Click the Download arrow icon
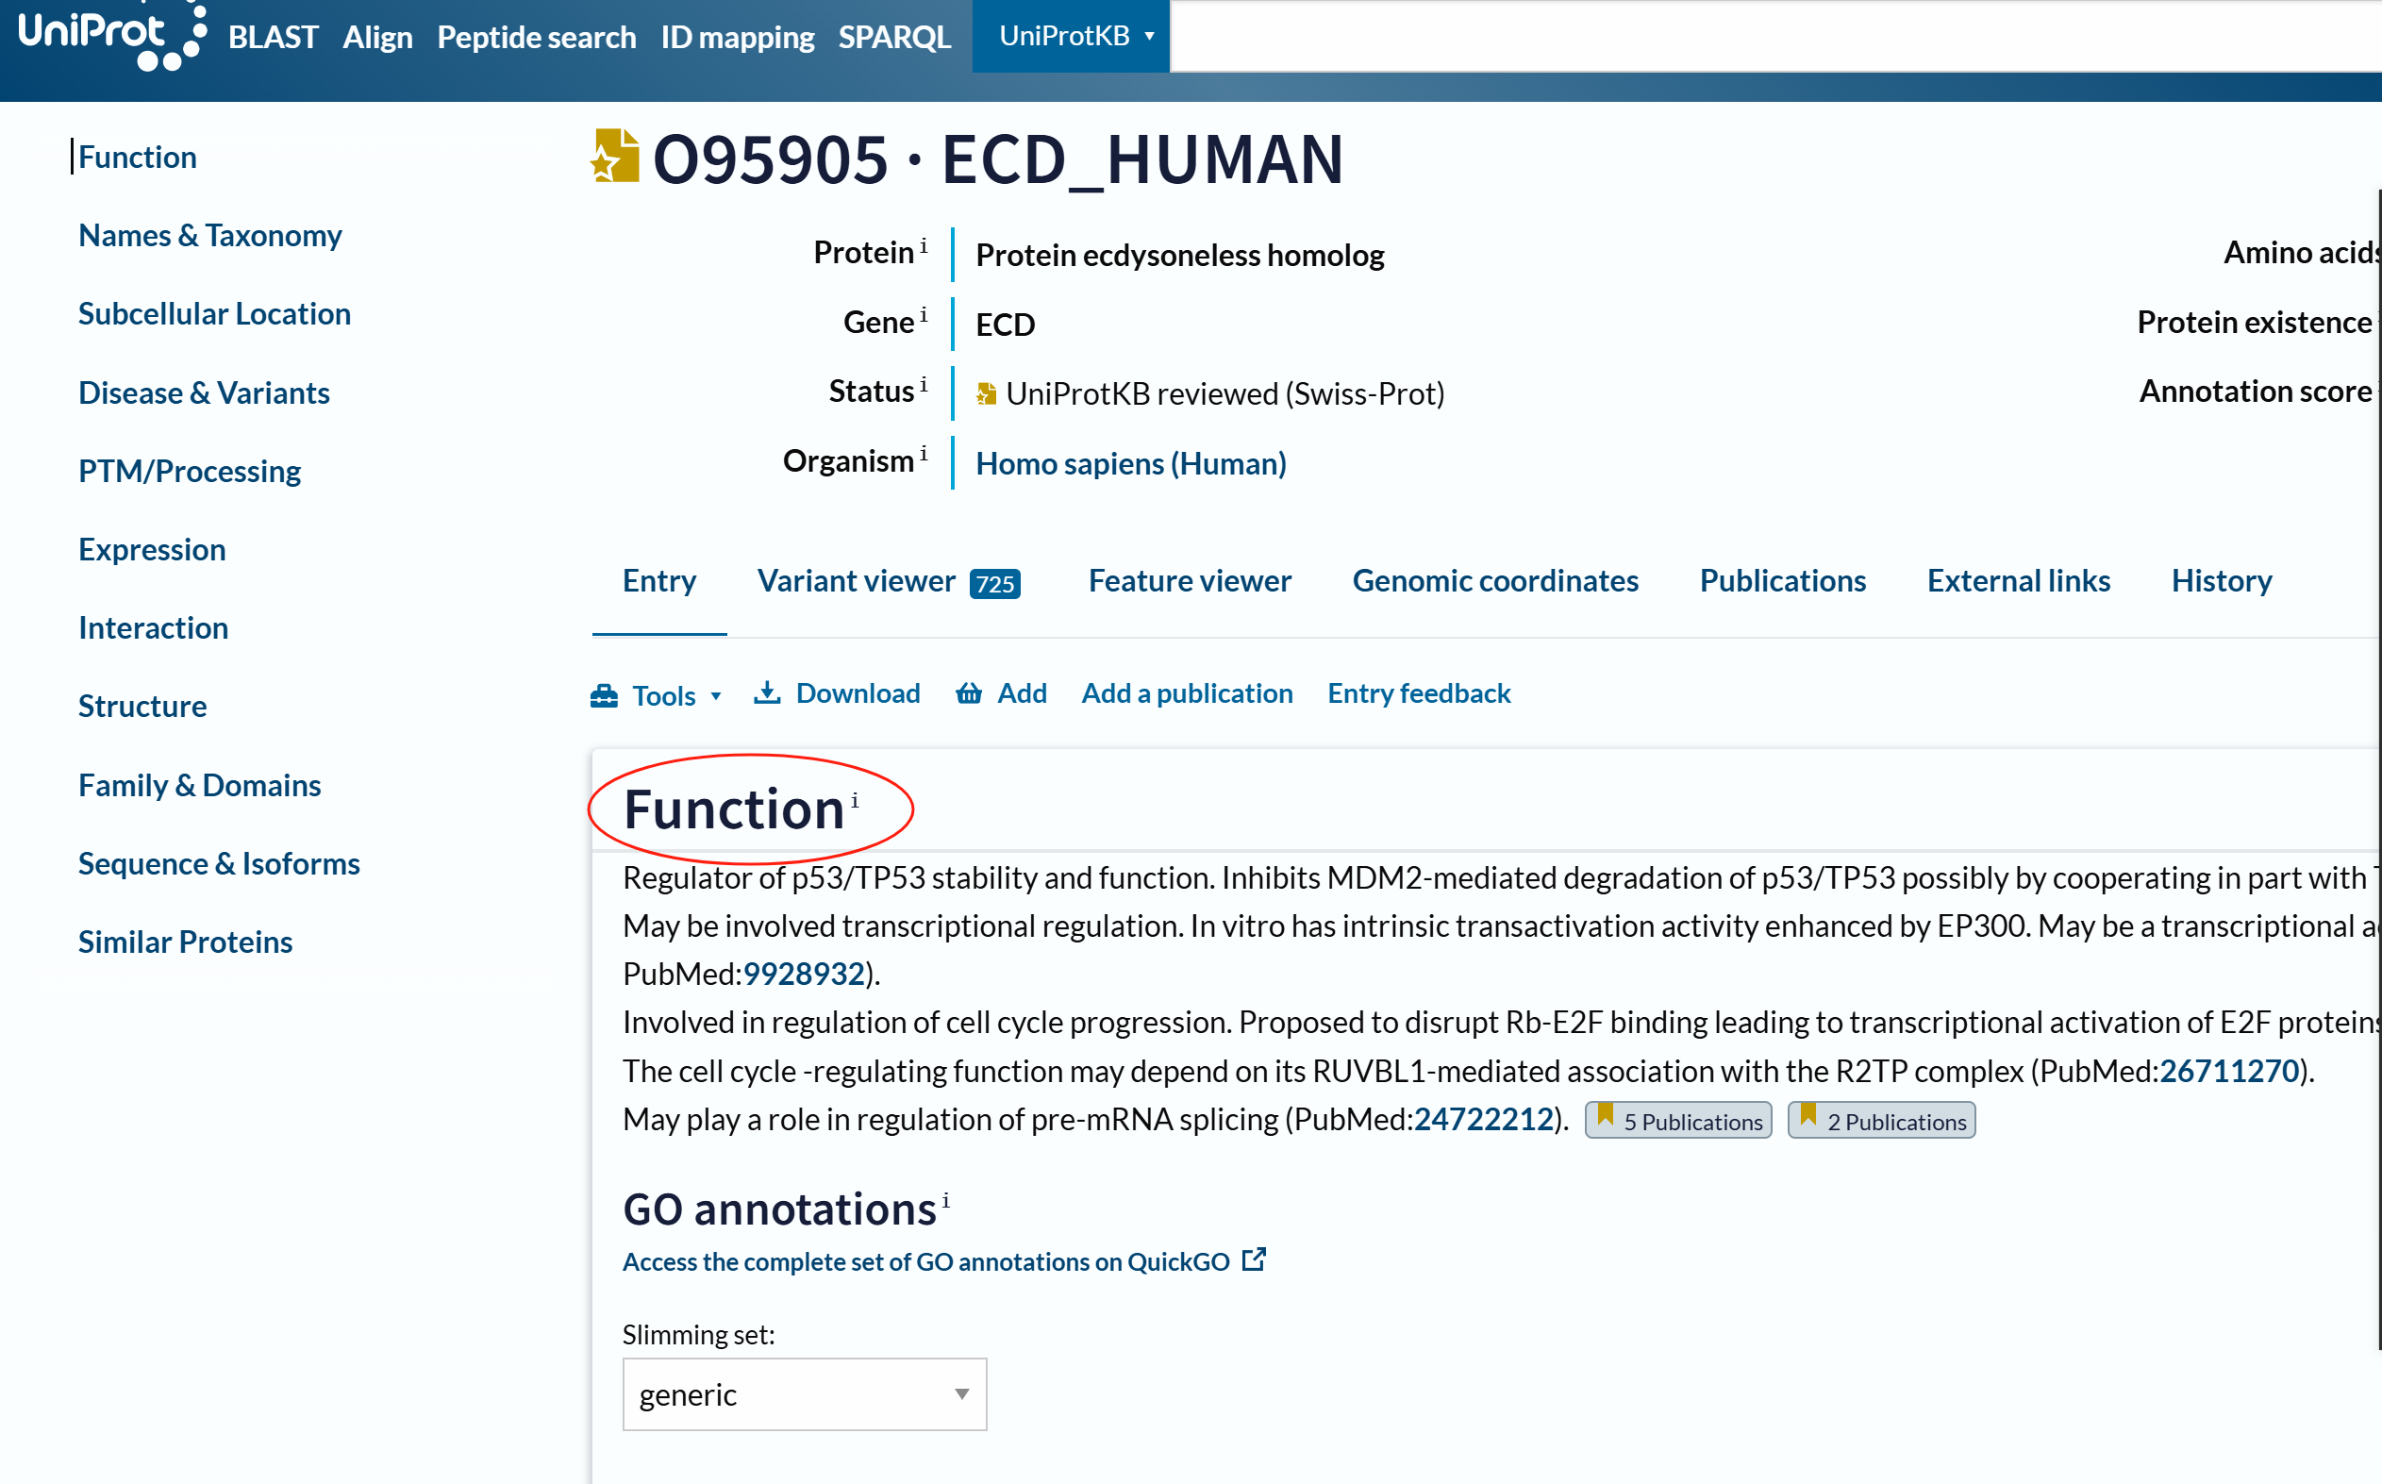2382x1484 pixels. (768, 692)
